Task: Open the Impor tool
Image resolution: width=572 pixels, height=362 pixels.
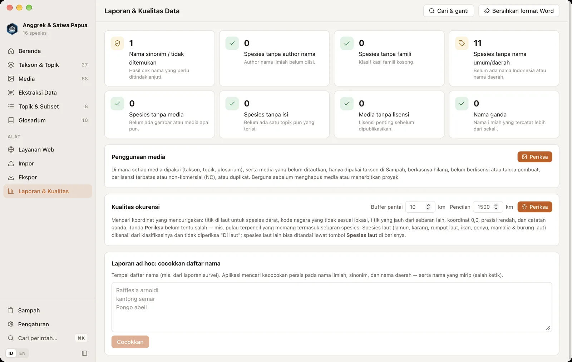Action: 48,164
